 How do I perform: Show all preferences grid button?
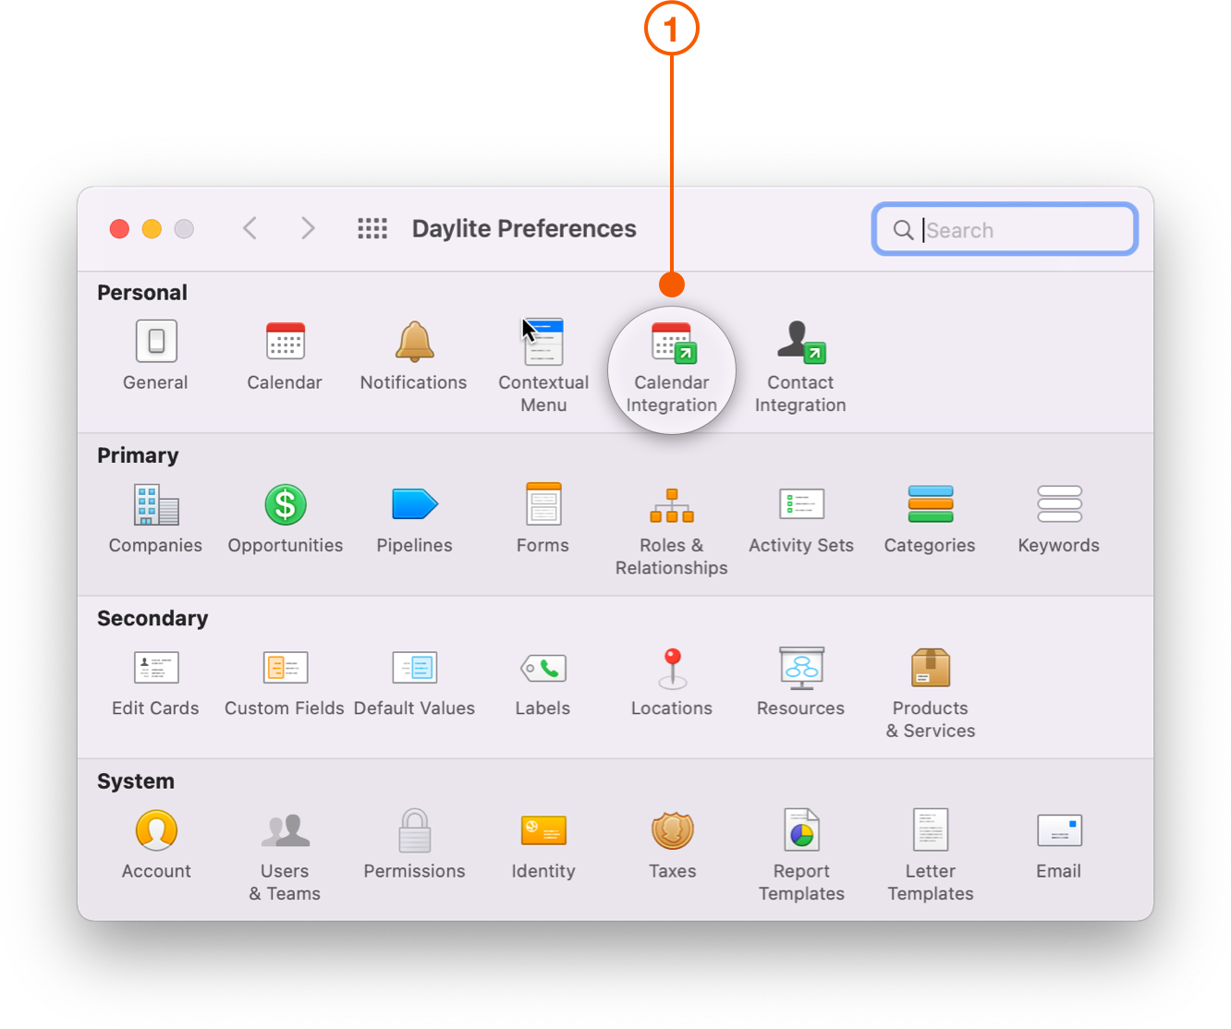click(x=372, y=228)
